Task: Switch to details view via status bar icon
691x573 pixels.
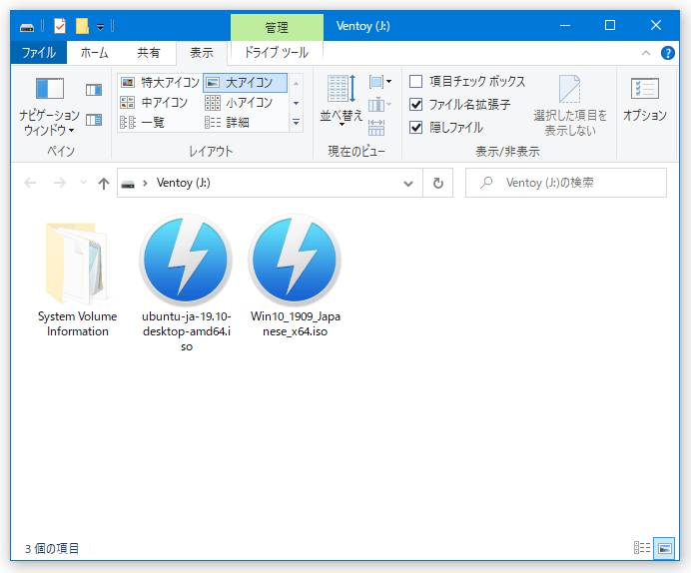Action: (642, 547)
